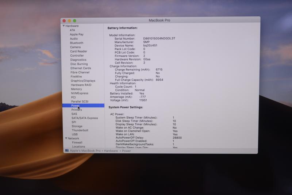This screenshot has width=292, height=195.
Task: Click the System Power Settings heading
Action: [x=126, y=107]
